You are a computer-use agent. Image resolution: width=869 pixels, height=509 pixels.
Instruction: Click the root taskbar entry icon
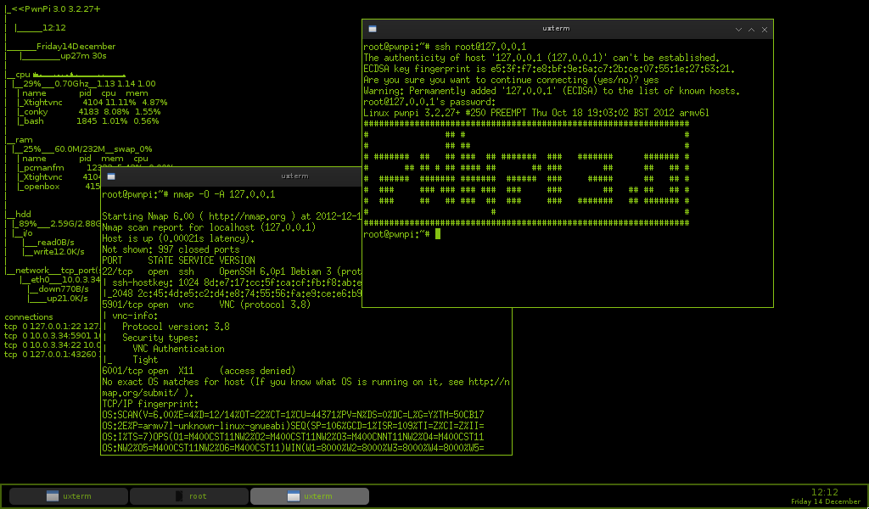click(179, 496)
